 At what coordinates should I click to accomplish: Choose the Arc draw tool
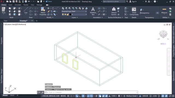click(x=30, y=8)
